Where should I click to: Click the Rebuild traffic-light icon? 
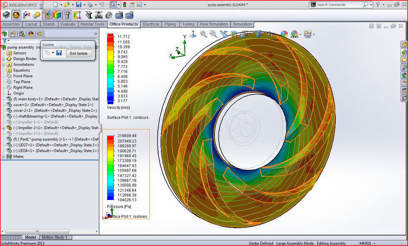(x=125, y=4)
